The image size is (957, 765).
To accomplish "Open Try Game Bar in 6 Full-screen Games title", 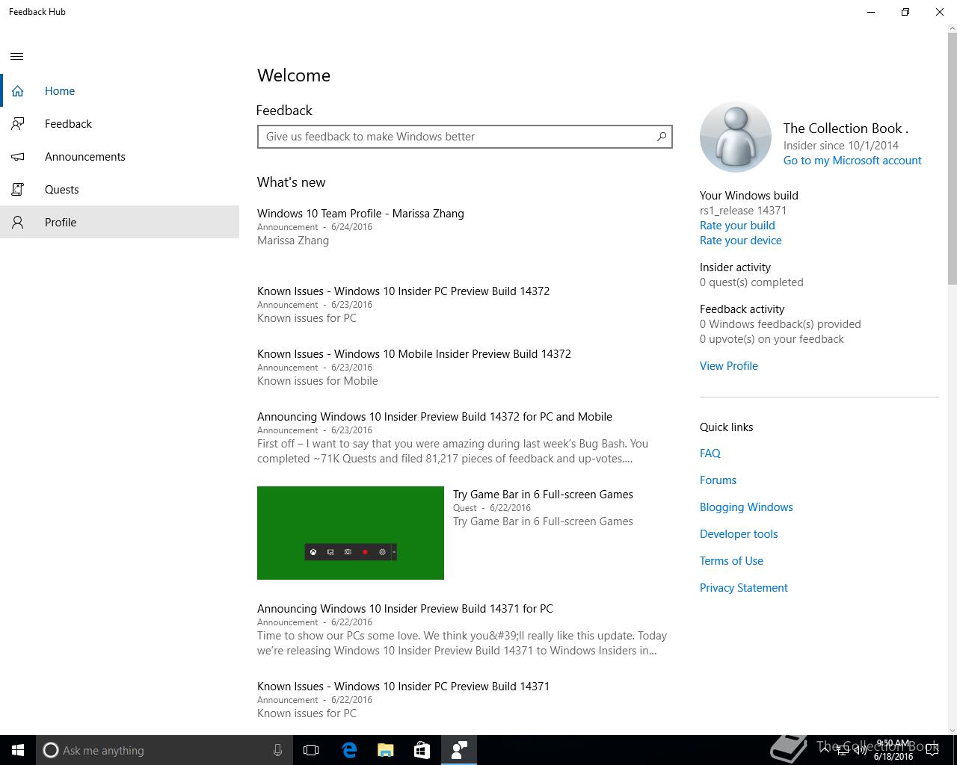I will click(x=543, y=495).
